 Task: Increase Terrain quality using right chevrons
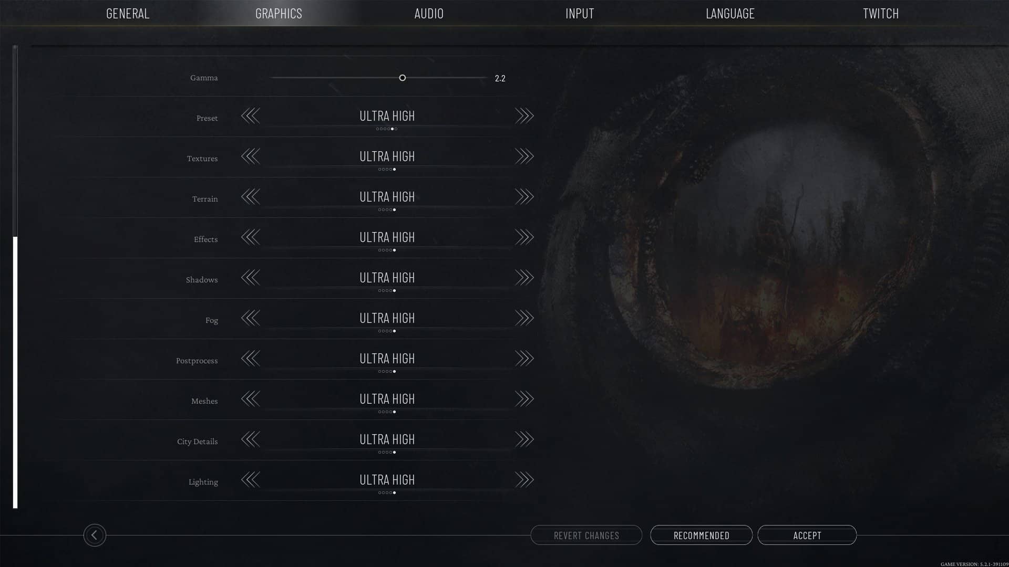524,197
